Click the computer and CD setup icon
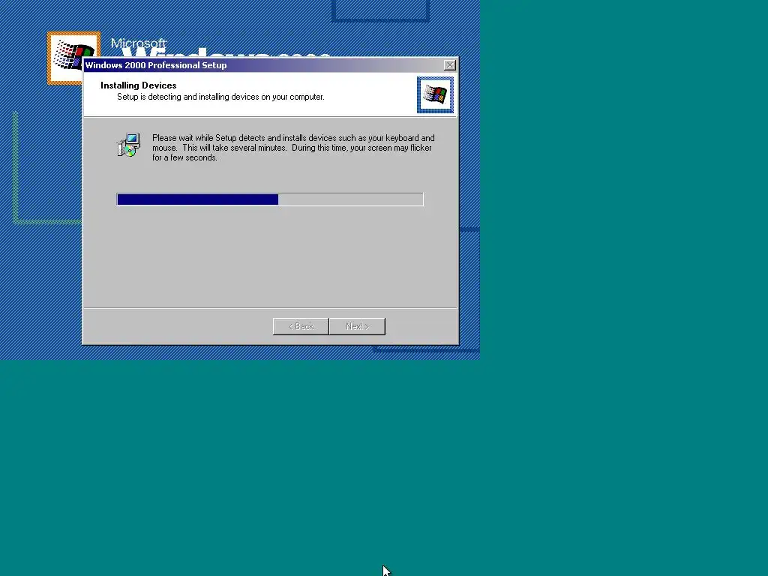The height and width of the screenshot is (576, 768). pos(129,145)
